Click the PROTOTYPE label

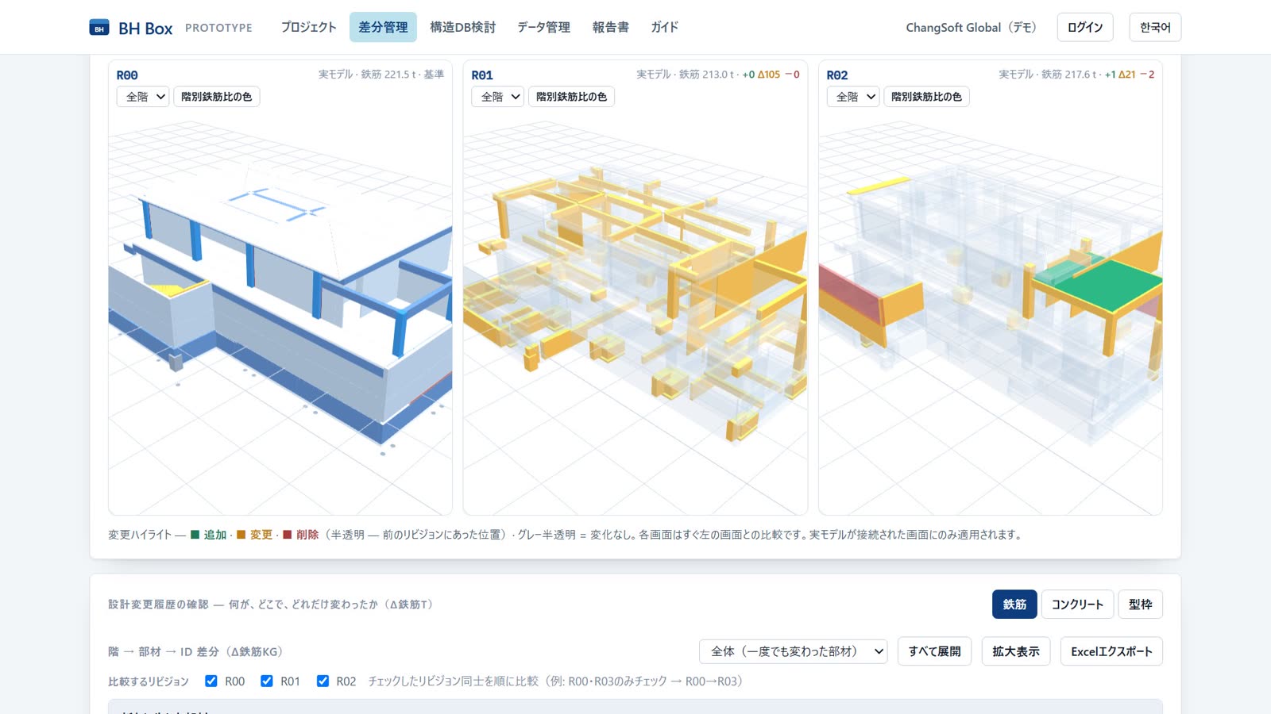point(218,28)
